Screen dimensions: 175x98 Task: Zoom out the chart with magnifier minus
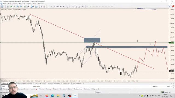[x=21, y=7]
